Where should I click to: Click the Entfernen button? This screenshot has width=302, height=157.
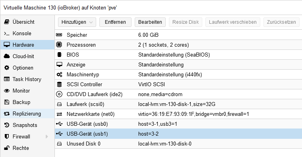click(115, 22)
